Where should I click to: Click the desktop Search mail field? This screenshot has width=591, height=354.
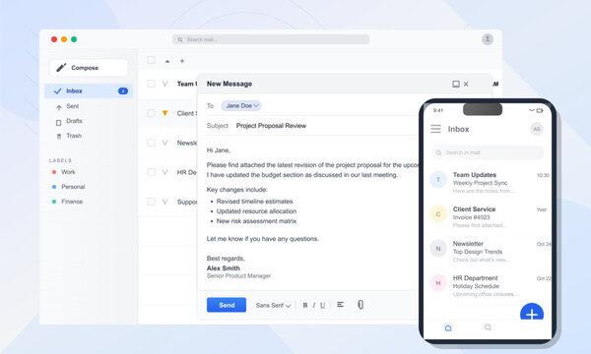pyautogui.click(x=271, y=39)
